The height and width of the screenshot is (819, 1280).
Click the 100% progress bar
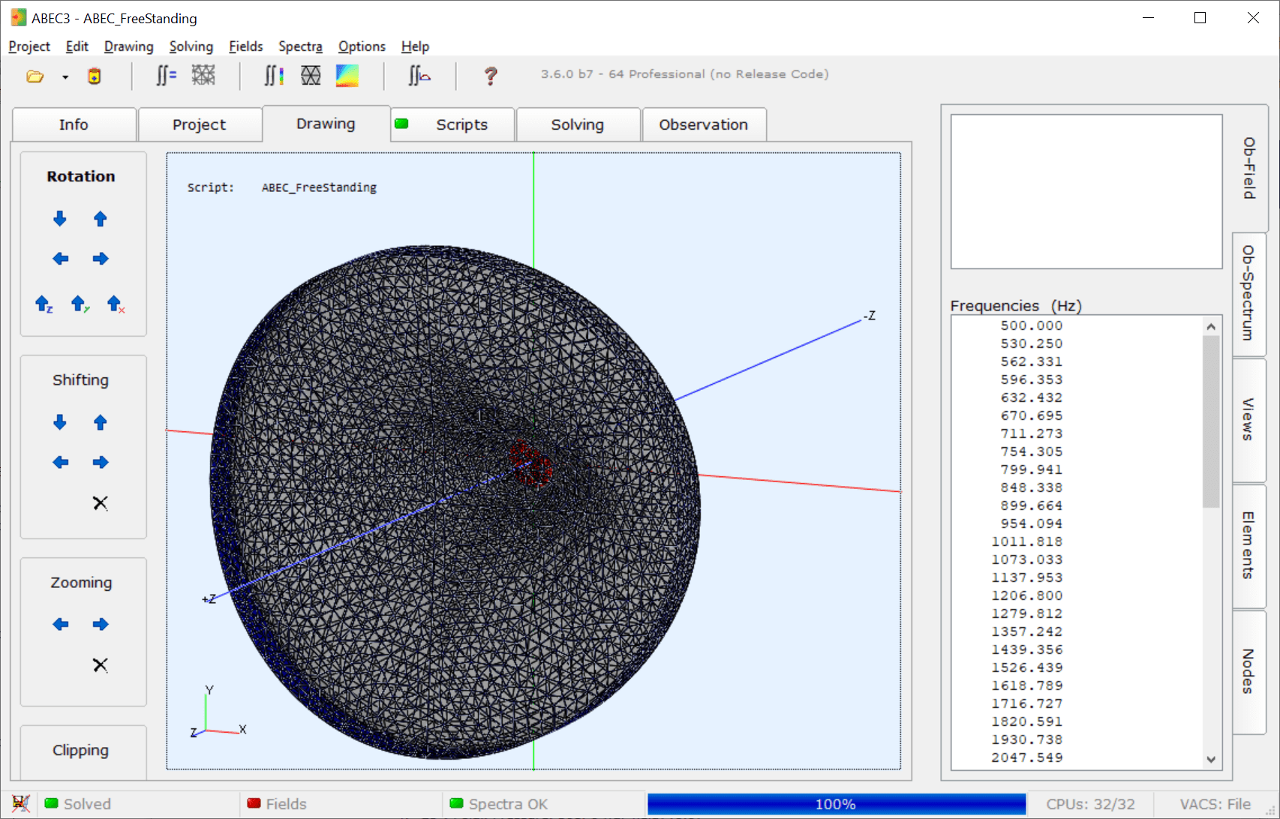point(837,804)
